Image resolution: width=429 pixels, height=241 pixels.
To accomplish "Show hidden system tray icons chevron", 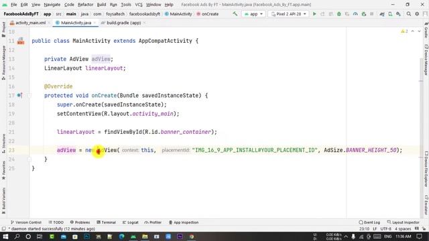I will (x=346, y=236).
